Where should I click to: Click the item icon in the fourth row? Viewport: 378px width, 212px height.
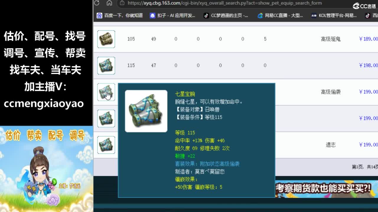[106, 118]
